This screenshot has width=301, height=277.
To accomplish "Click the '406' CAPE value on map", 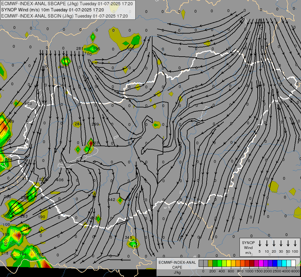I will tap(60, 180).
